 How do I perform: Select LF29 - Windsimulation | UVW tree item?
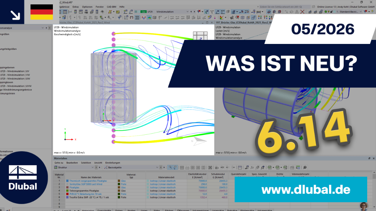click(16, 86)
